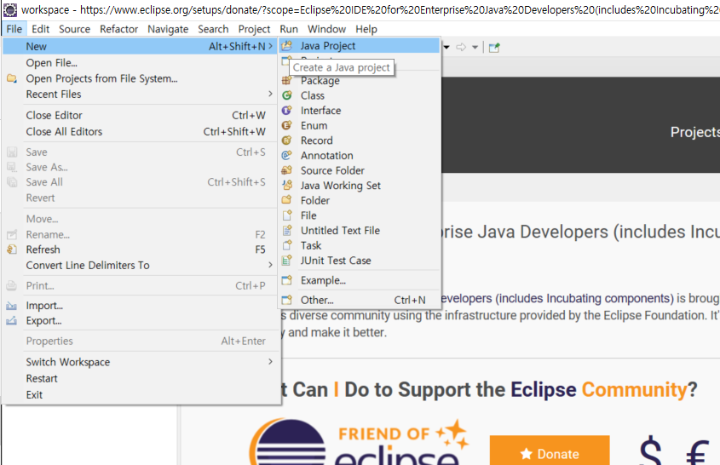This screenshot has height=465, width=720.
Task: Expand Convert Line Delimiters To submenu
Action: click(x=270, y=265)
